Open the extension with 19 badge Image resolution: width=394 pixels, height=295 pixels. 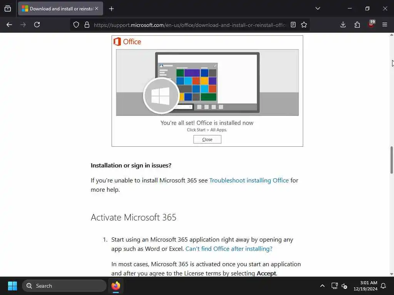371,24
